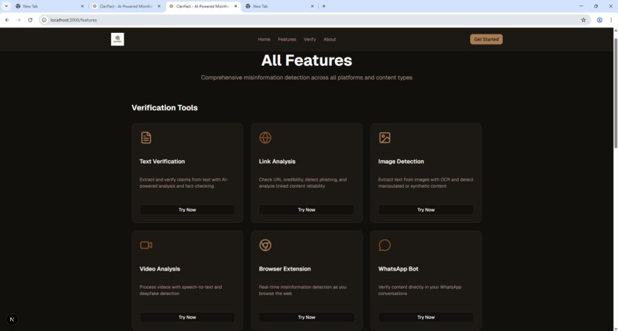Click the 'Text Verification' card title
This screenshot has width=618, height=331.
click(x=162, y=162)
